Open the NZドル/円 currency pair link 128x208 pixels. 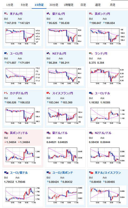coord(59,53)
